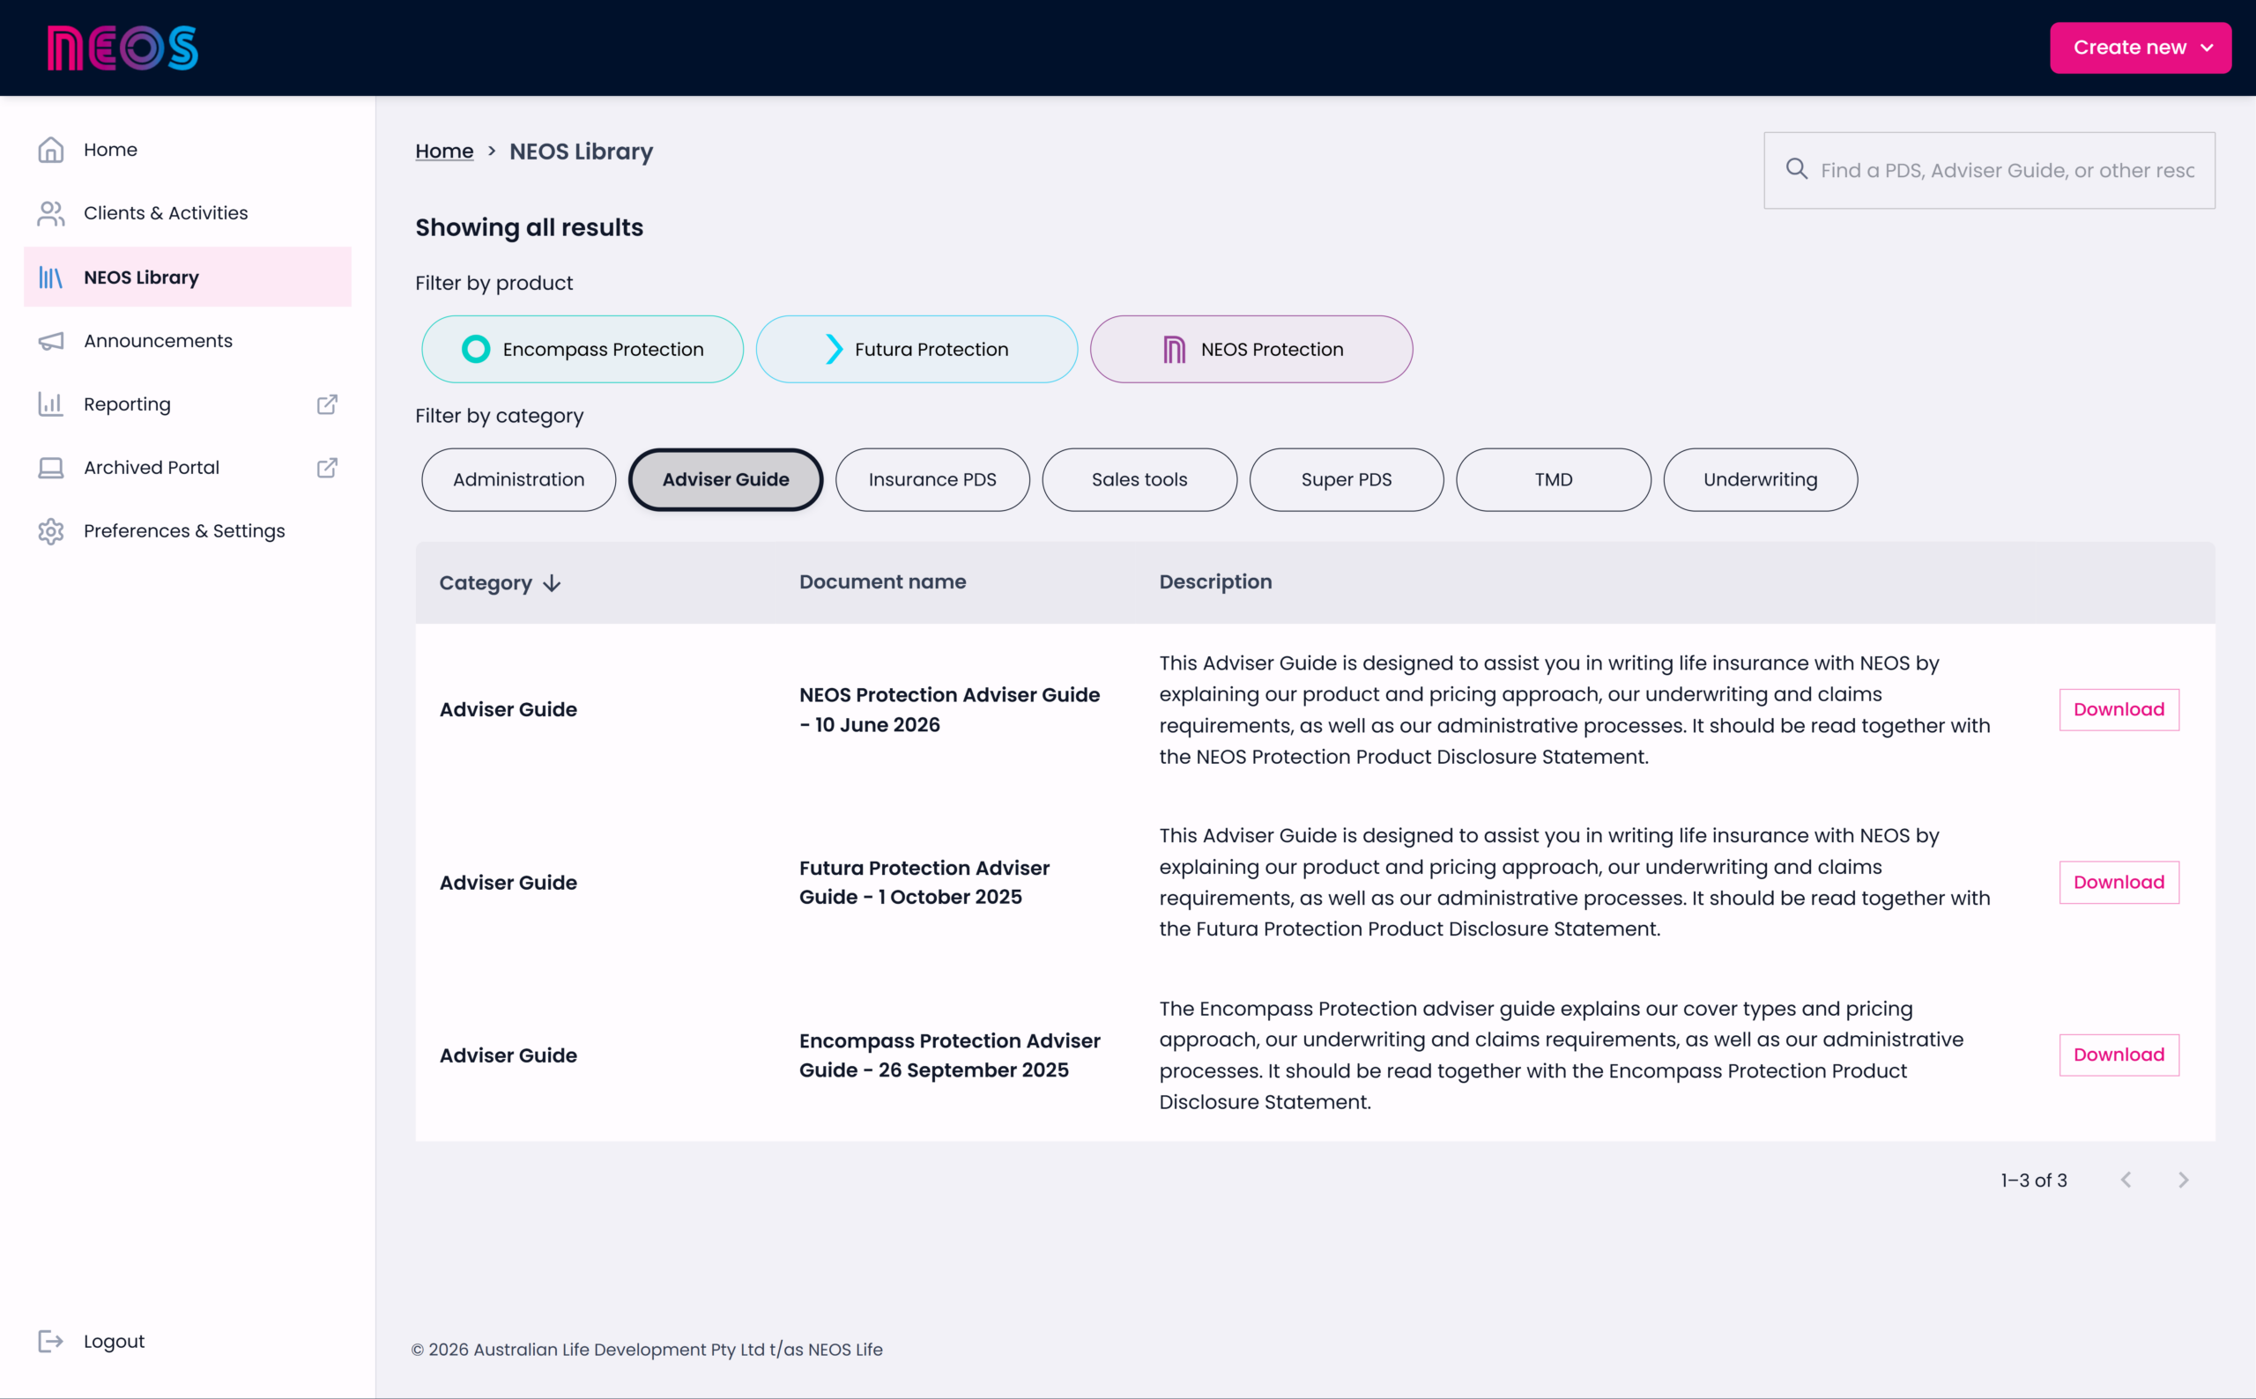Click the NEOS Library breadcrumb title

[580, 151]
